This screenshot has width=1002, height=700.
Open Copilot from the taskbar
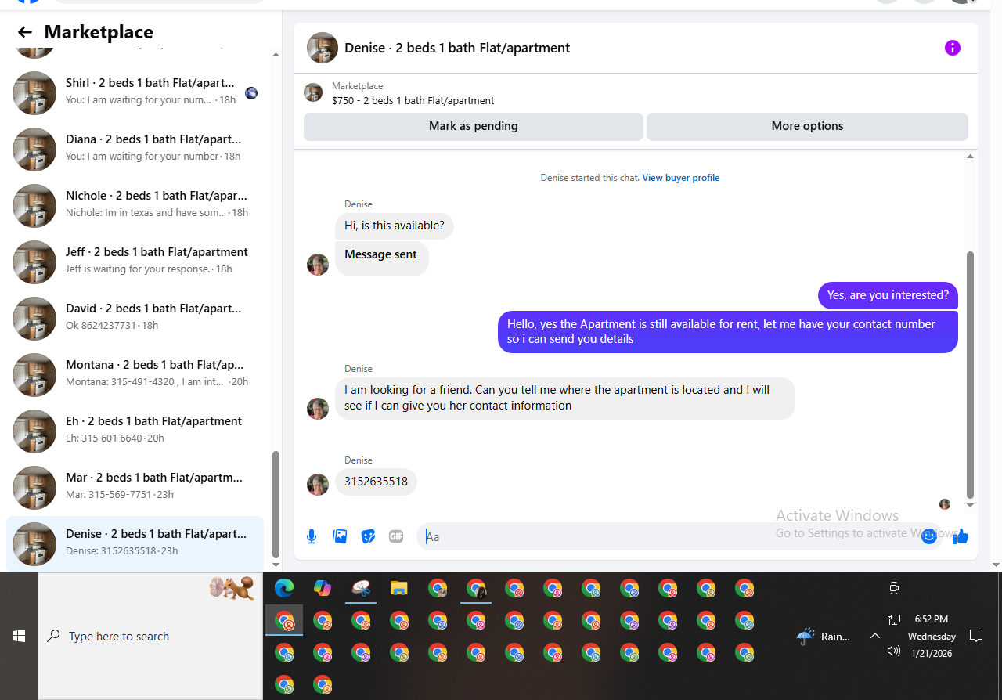(x=323, y=589)
